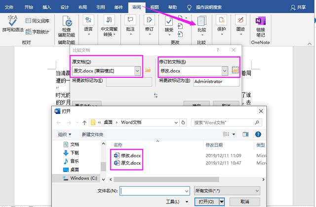Browse folder icon for original document
The height and width of the screenshot is (207, 316).
[148, 70]
